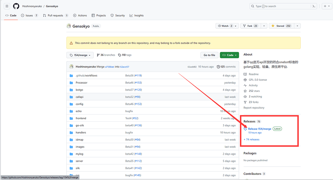Viewport: 333px width, 180px height.
Task: Expand the green Code dropdown
Action: (229, 55)
